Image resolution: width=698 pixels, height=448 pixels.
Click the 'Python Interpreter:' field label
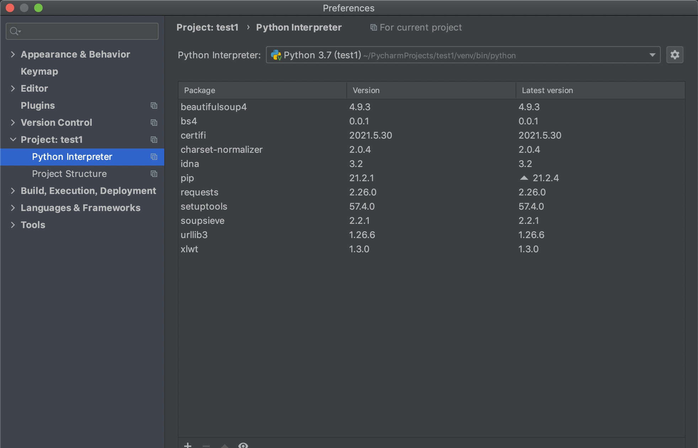[219, 55]
